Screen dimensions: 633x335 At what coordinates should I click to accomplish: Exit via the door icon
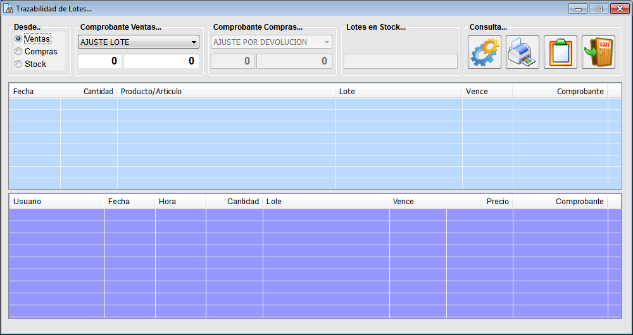[x=598, y=52]
